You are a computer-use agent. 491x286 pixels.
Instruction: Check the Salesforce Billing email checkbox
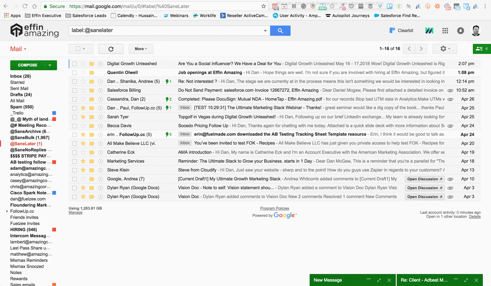[74, 90]
